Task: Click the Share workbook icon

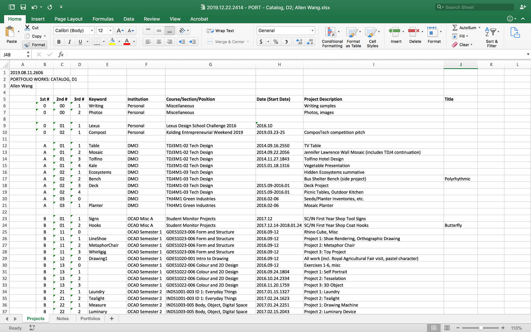Action: (515, 32)
